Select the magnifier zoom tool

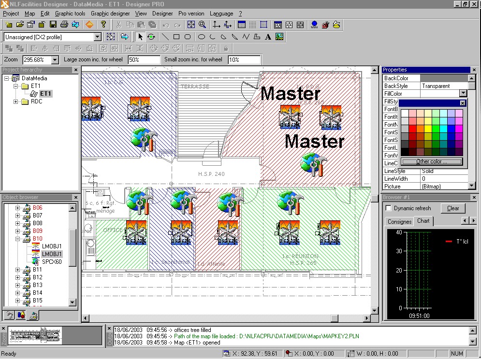click(203, 25)
